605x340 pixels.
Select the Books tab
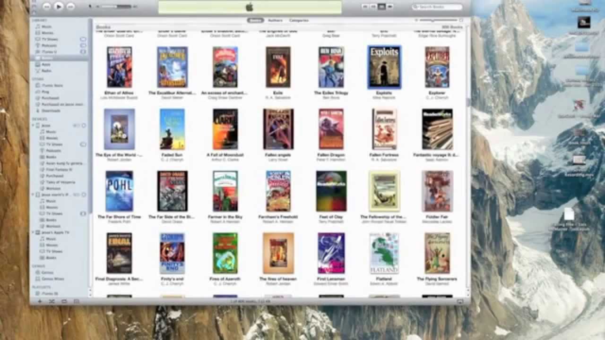pos(256,20)
